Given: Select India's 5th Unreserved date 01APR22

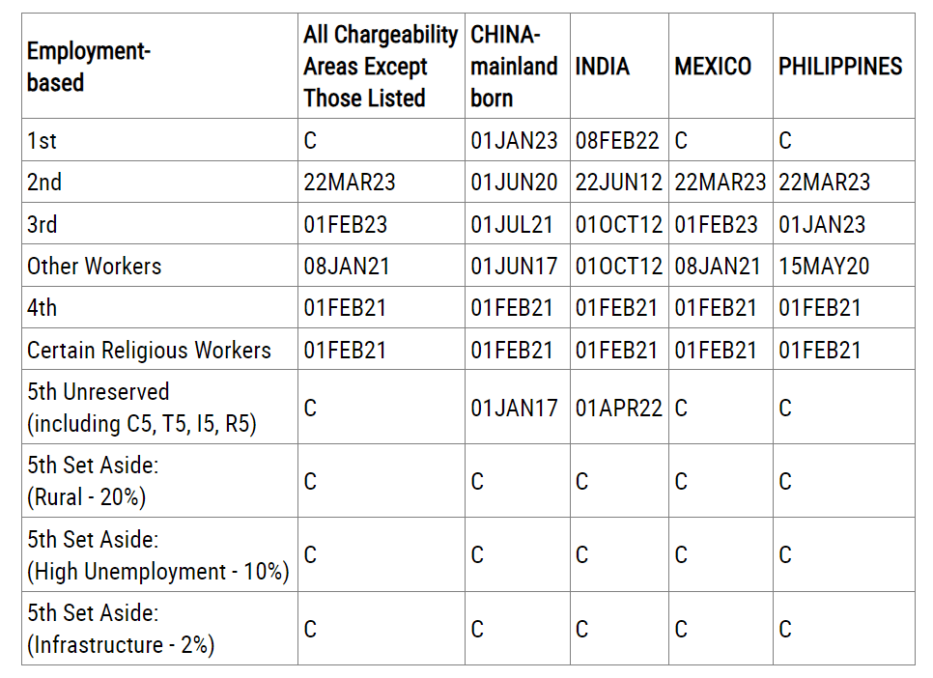Looking at the screenshot, I should 619,409.
